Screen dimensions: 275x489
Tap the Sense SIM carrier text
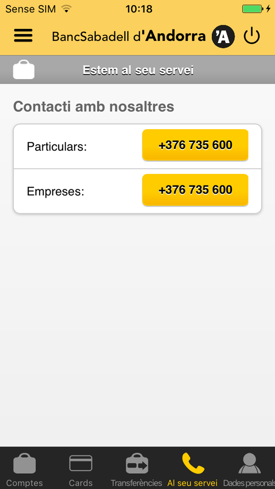pos(31,9)
